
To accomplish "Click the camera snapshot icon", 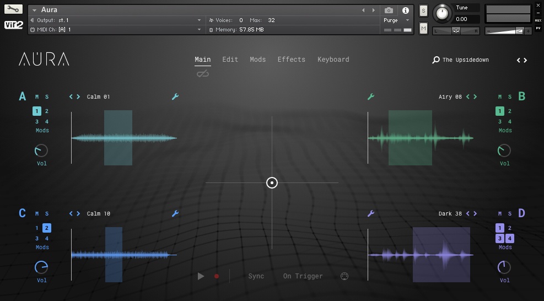I will pos(389,10).
